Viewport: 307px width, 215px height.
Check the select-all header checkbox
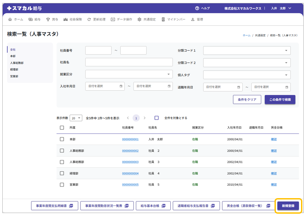pyautogui.click(x=62, y=128)
